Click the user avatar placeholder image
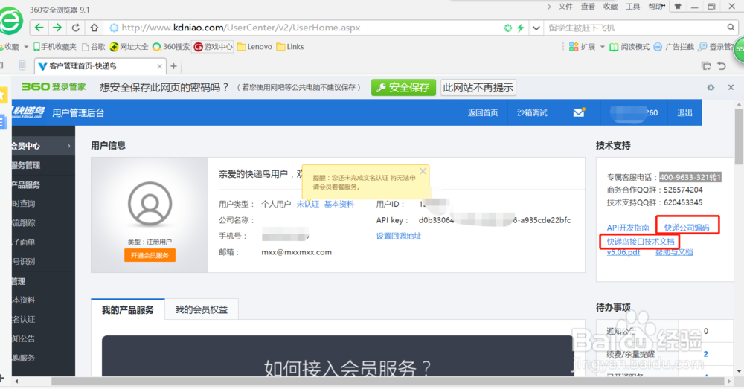The height and width of the screenshot is (389, 744). click(x=150, y=204)
